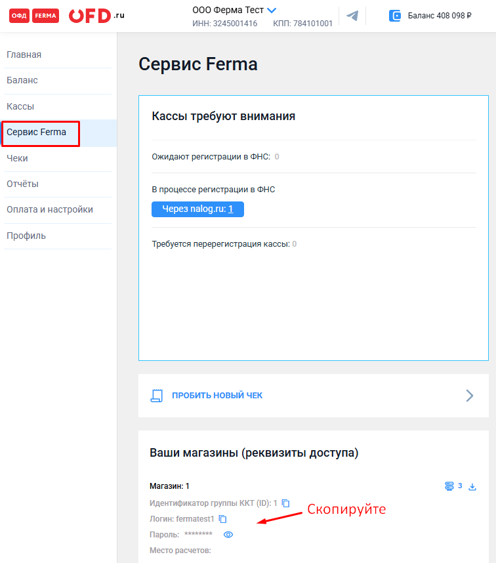Click the masked password asterisks
Viewport: 496px width, 563px height.
[198, 534]
